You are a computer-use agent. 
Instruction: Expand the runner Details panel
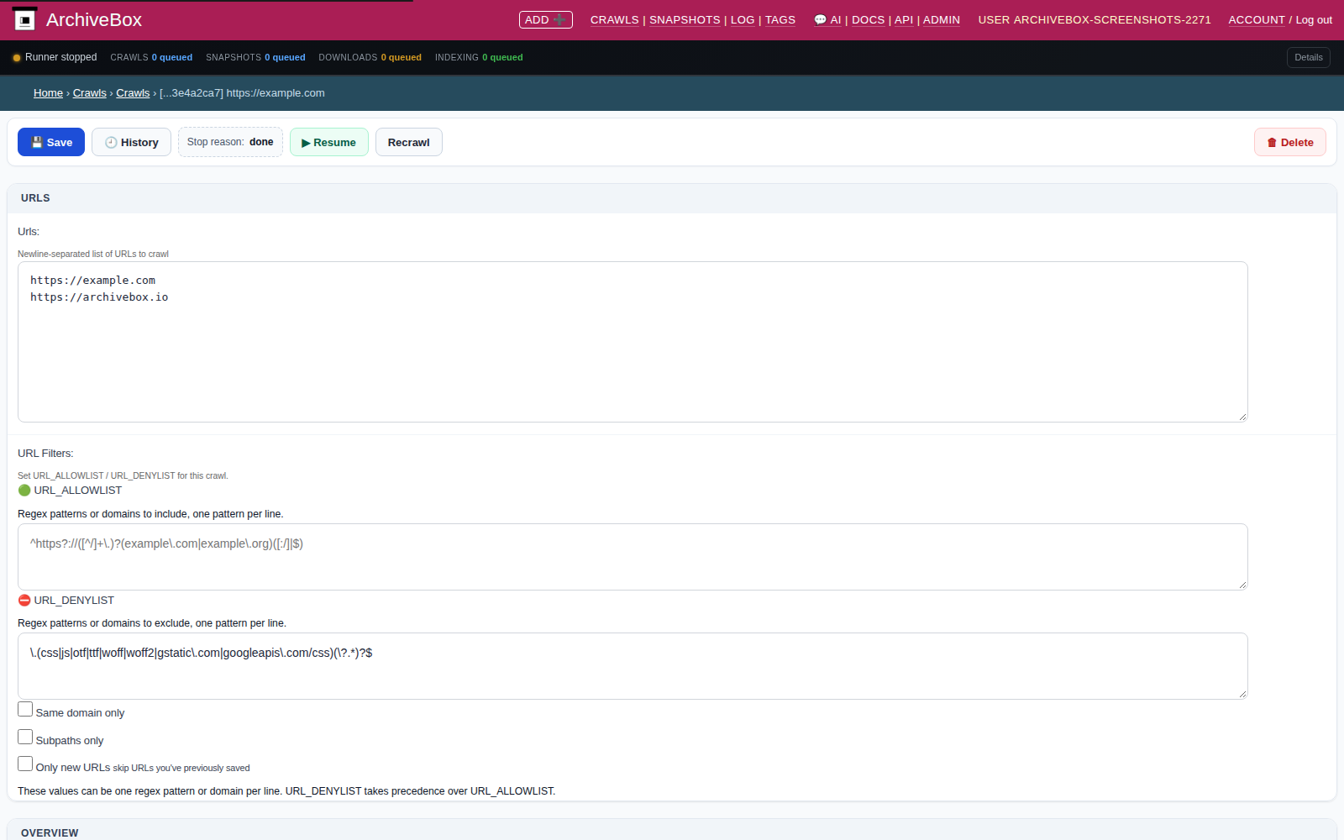coord(1309,57)
